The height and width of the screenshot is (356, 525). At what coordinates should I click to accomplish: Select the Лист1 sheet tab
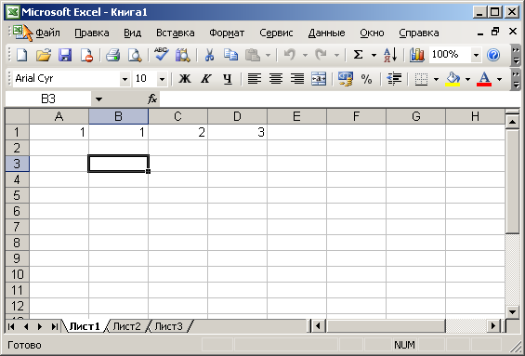[85, 326]
